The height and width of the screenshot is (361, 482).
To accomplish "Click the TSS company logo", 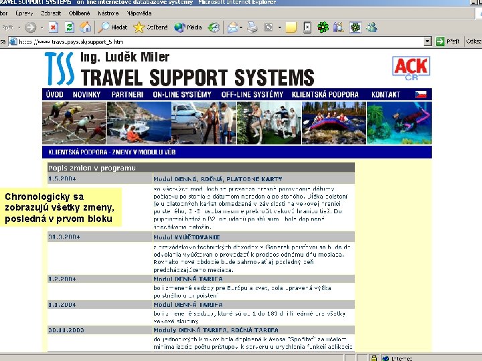I will (60, 68).
